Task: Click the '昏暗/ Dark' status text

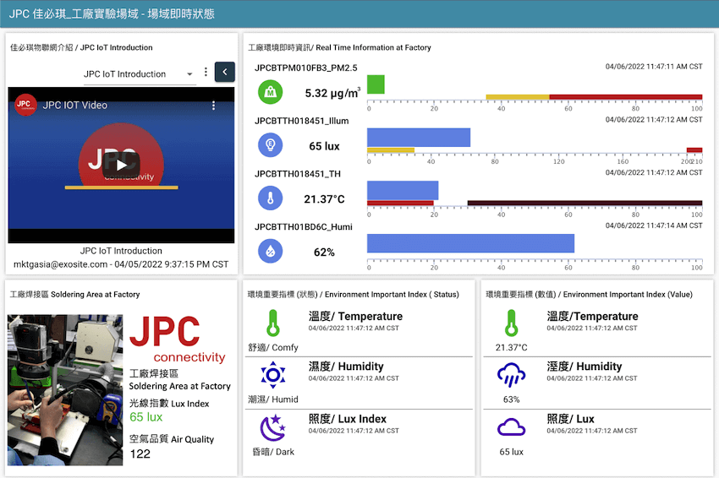Action: click(x=273, y=452)
